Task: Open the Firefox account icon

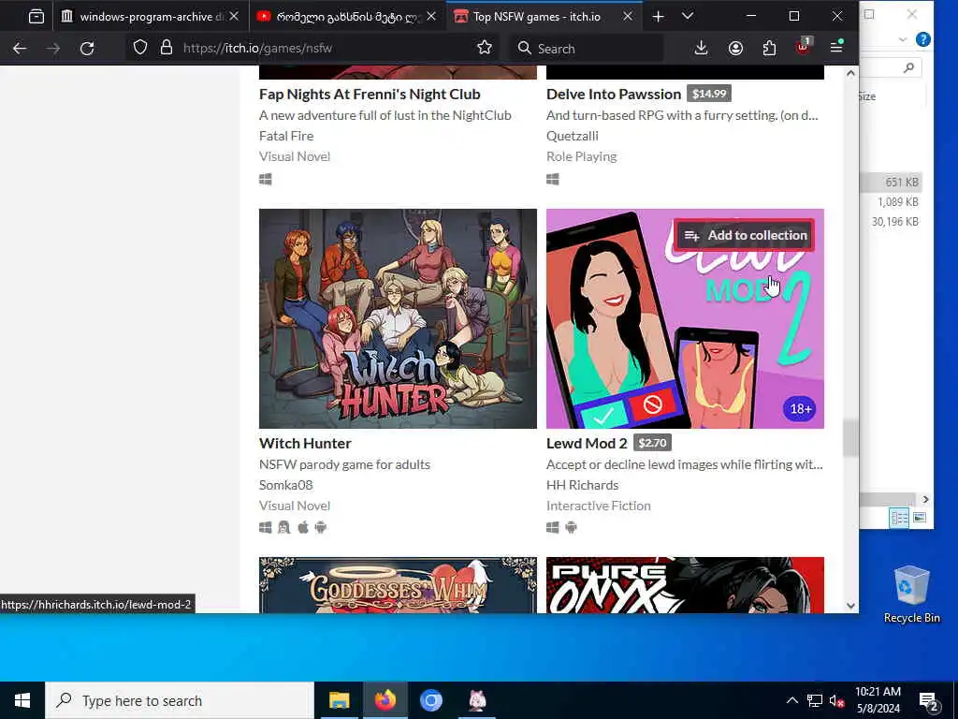Action: click(735, 48)
